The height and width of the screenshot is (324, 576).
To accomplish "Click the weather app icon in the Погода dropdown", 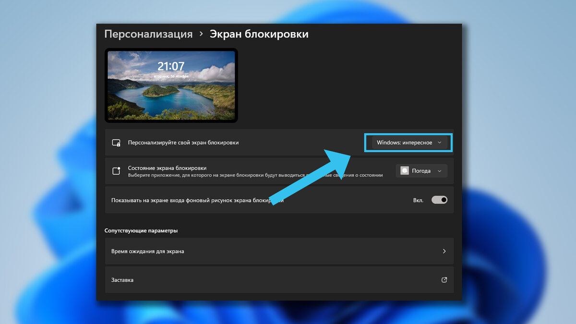I will pyautogui.click(x=405, y=171).
